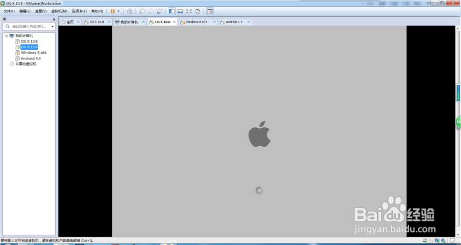
Task: Switch to full screen mode icon
Action: point(189,11)
